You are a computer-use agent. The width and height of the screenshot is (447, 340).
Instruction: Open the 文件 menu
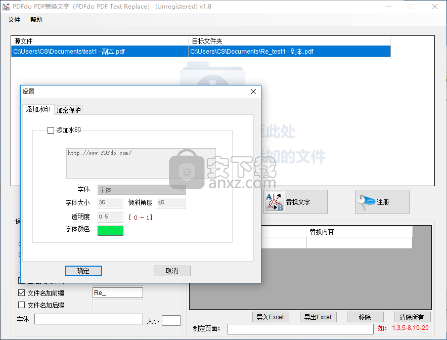[14, 20]
